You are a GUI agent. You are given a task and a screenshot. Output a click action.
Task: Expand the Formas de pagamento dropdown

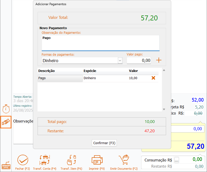[120, 61]
